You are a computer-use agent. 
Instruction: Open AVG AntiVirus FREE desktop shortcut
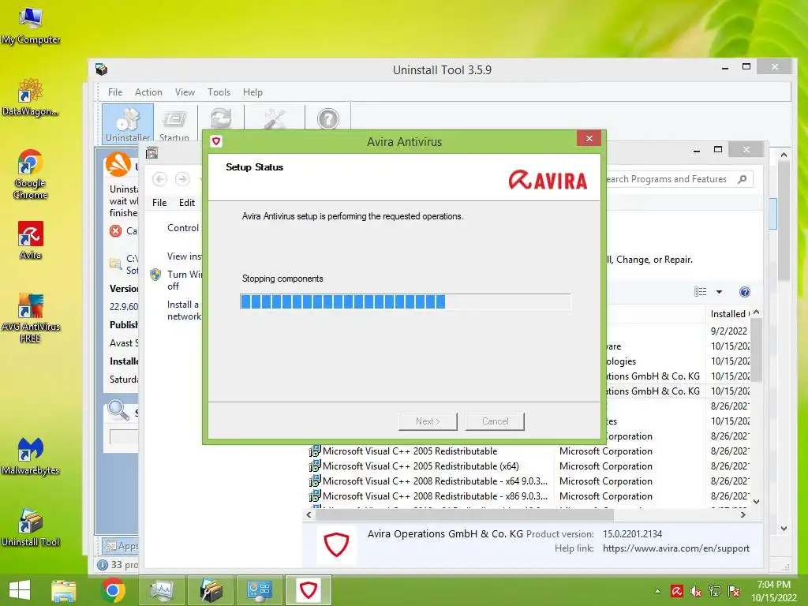(x=31, y=317)
